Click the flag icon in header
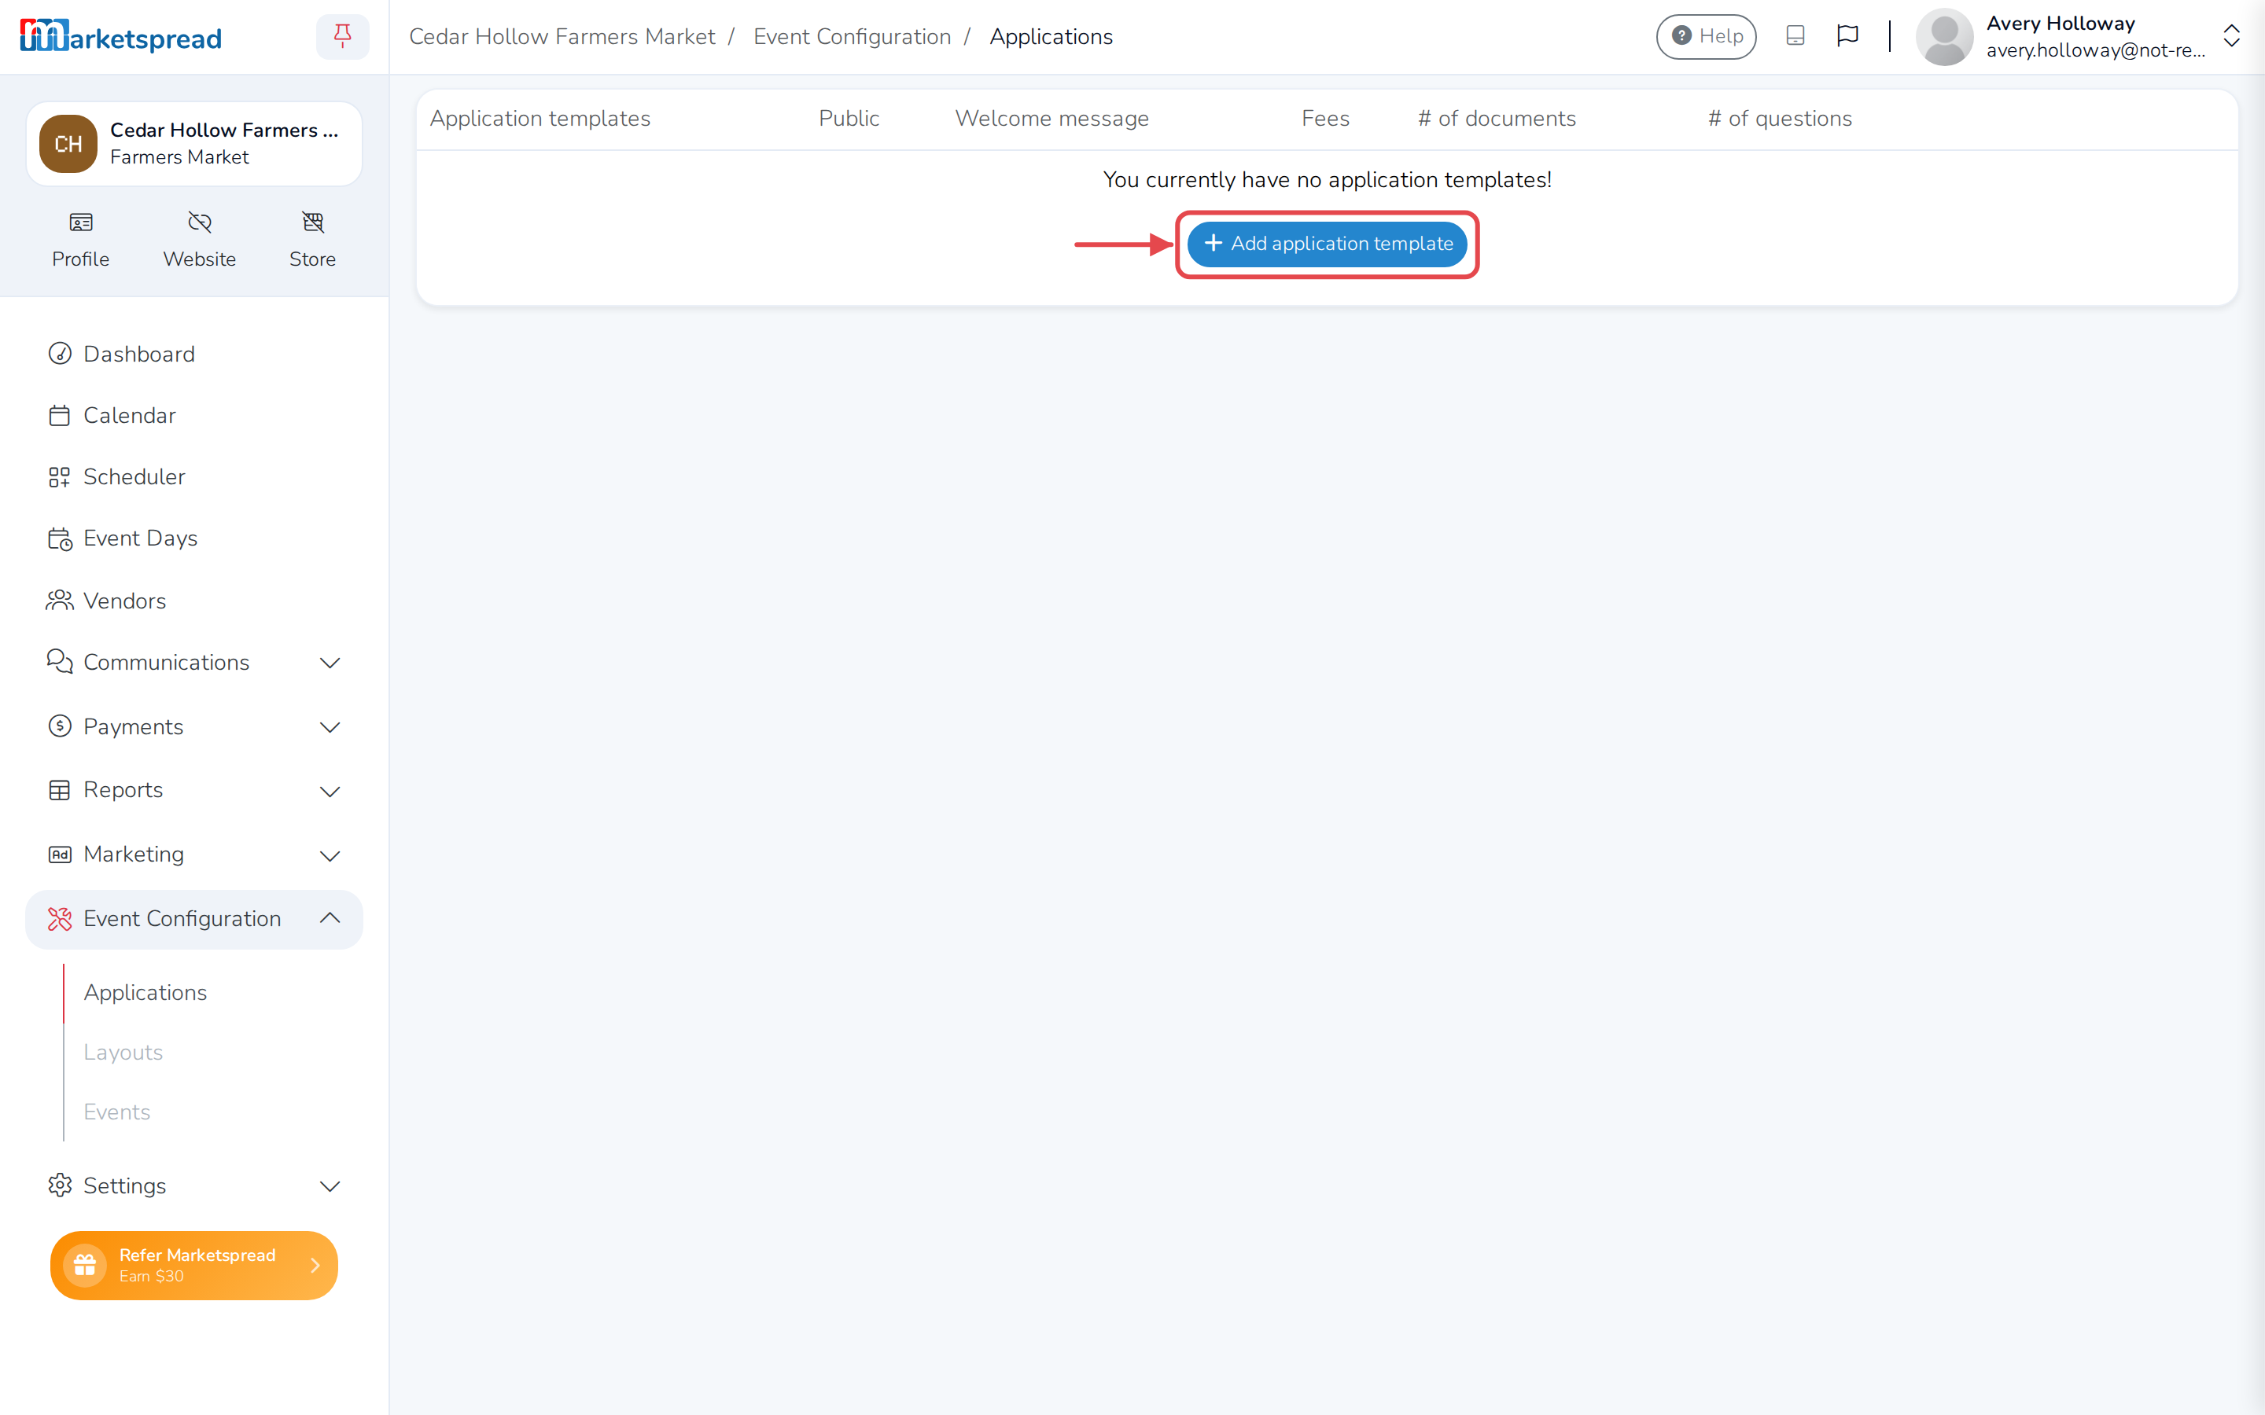The image size is (2265, 1415). click(x=1847, y=35)
